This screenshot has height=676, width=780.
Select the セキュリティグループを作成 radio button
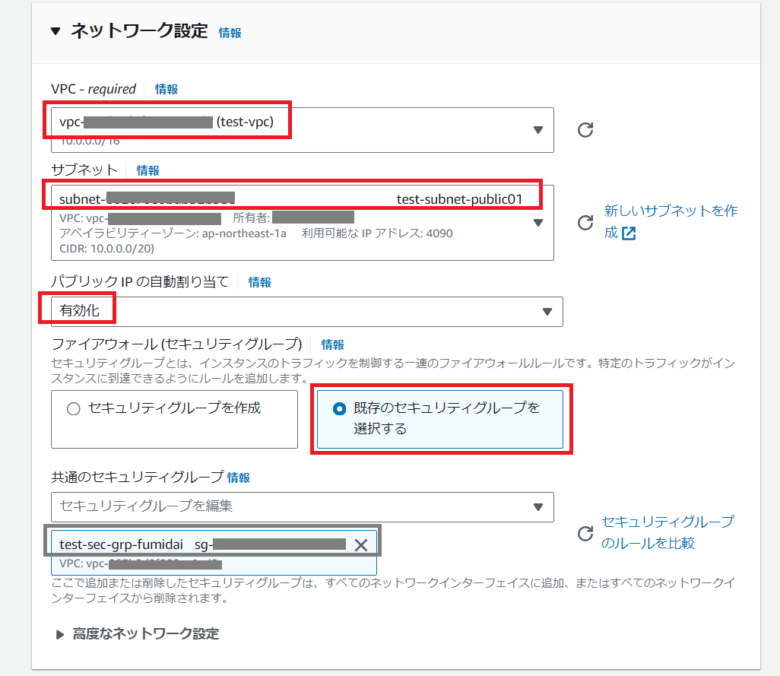(74, 408)
